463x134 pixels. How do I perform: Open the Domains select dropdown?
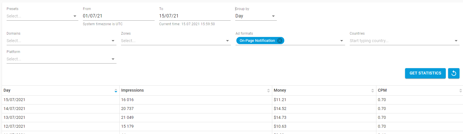tap(61, 41)
